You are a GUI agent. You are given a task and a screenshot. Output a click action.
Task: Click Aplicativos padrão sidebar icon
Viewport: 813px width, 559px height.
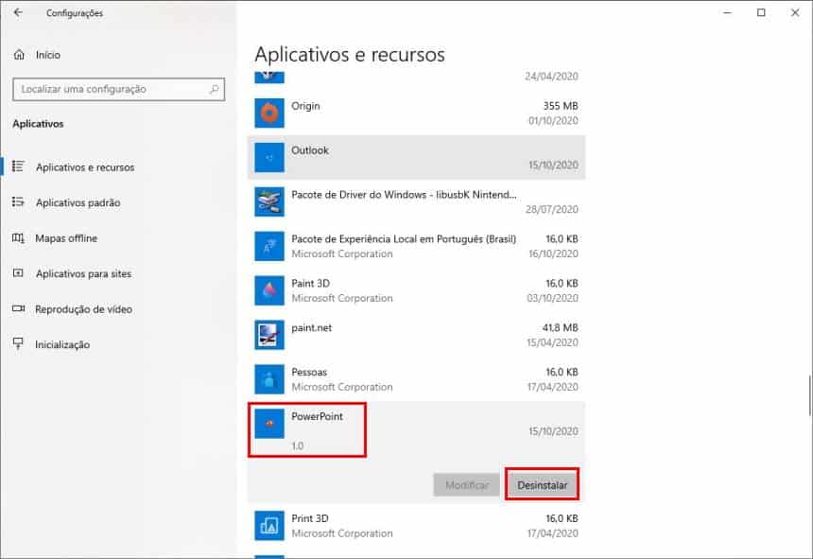point(18,202)
